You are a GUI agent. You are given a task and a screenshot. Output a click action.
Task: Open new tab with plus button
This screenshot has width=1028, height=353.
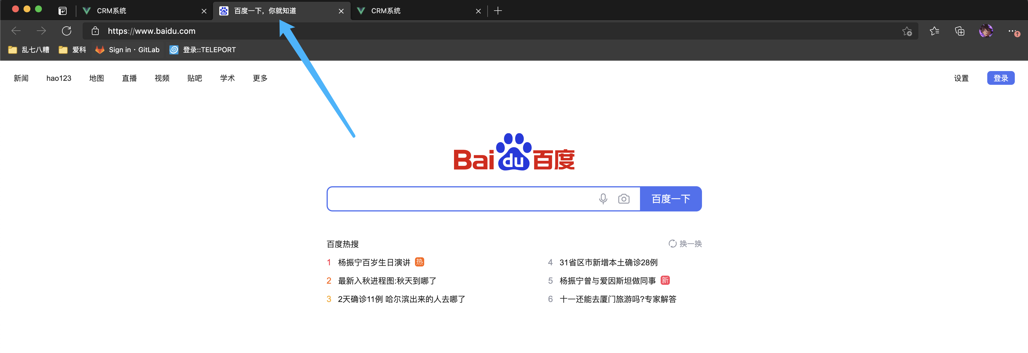point(498,11)
